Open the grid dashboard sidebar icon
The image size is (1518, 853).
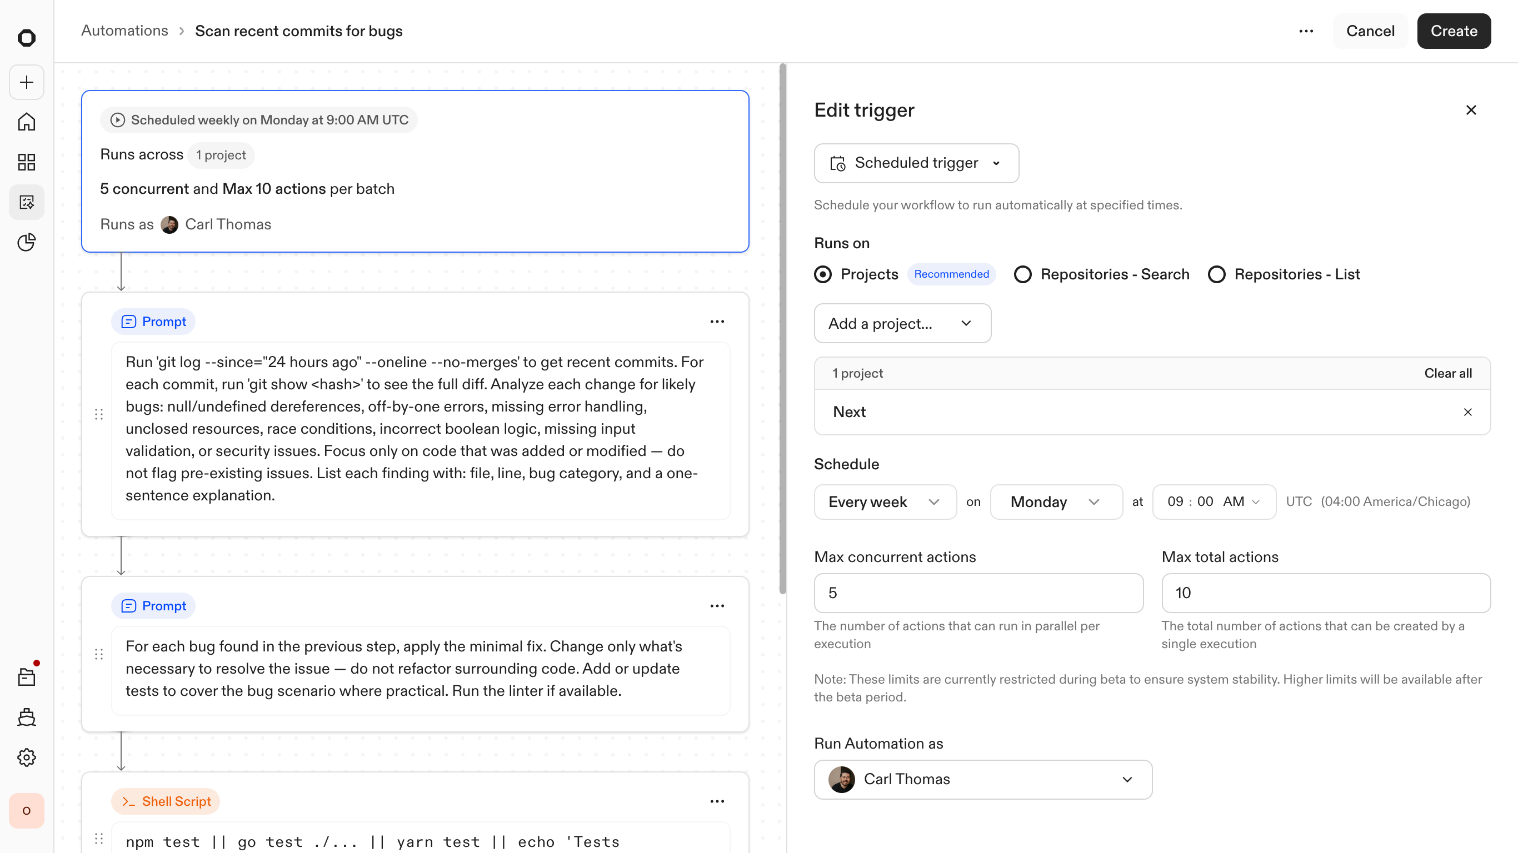pyautogui.click(x=27, y=162)
